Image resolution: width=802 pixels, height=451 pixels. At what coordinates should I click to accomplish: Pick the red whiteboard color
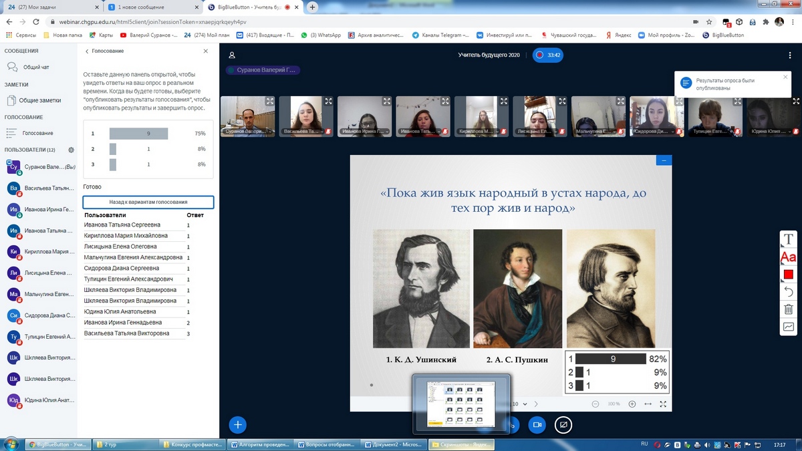pos(789,275)
